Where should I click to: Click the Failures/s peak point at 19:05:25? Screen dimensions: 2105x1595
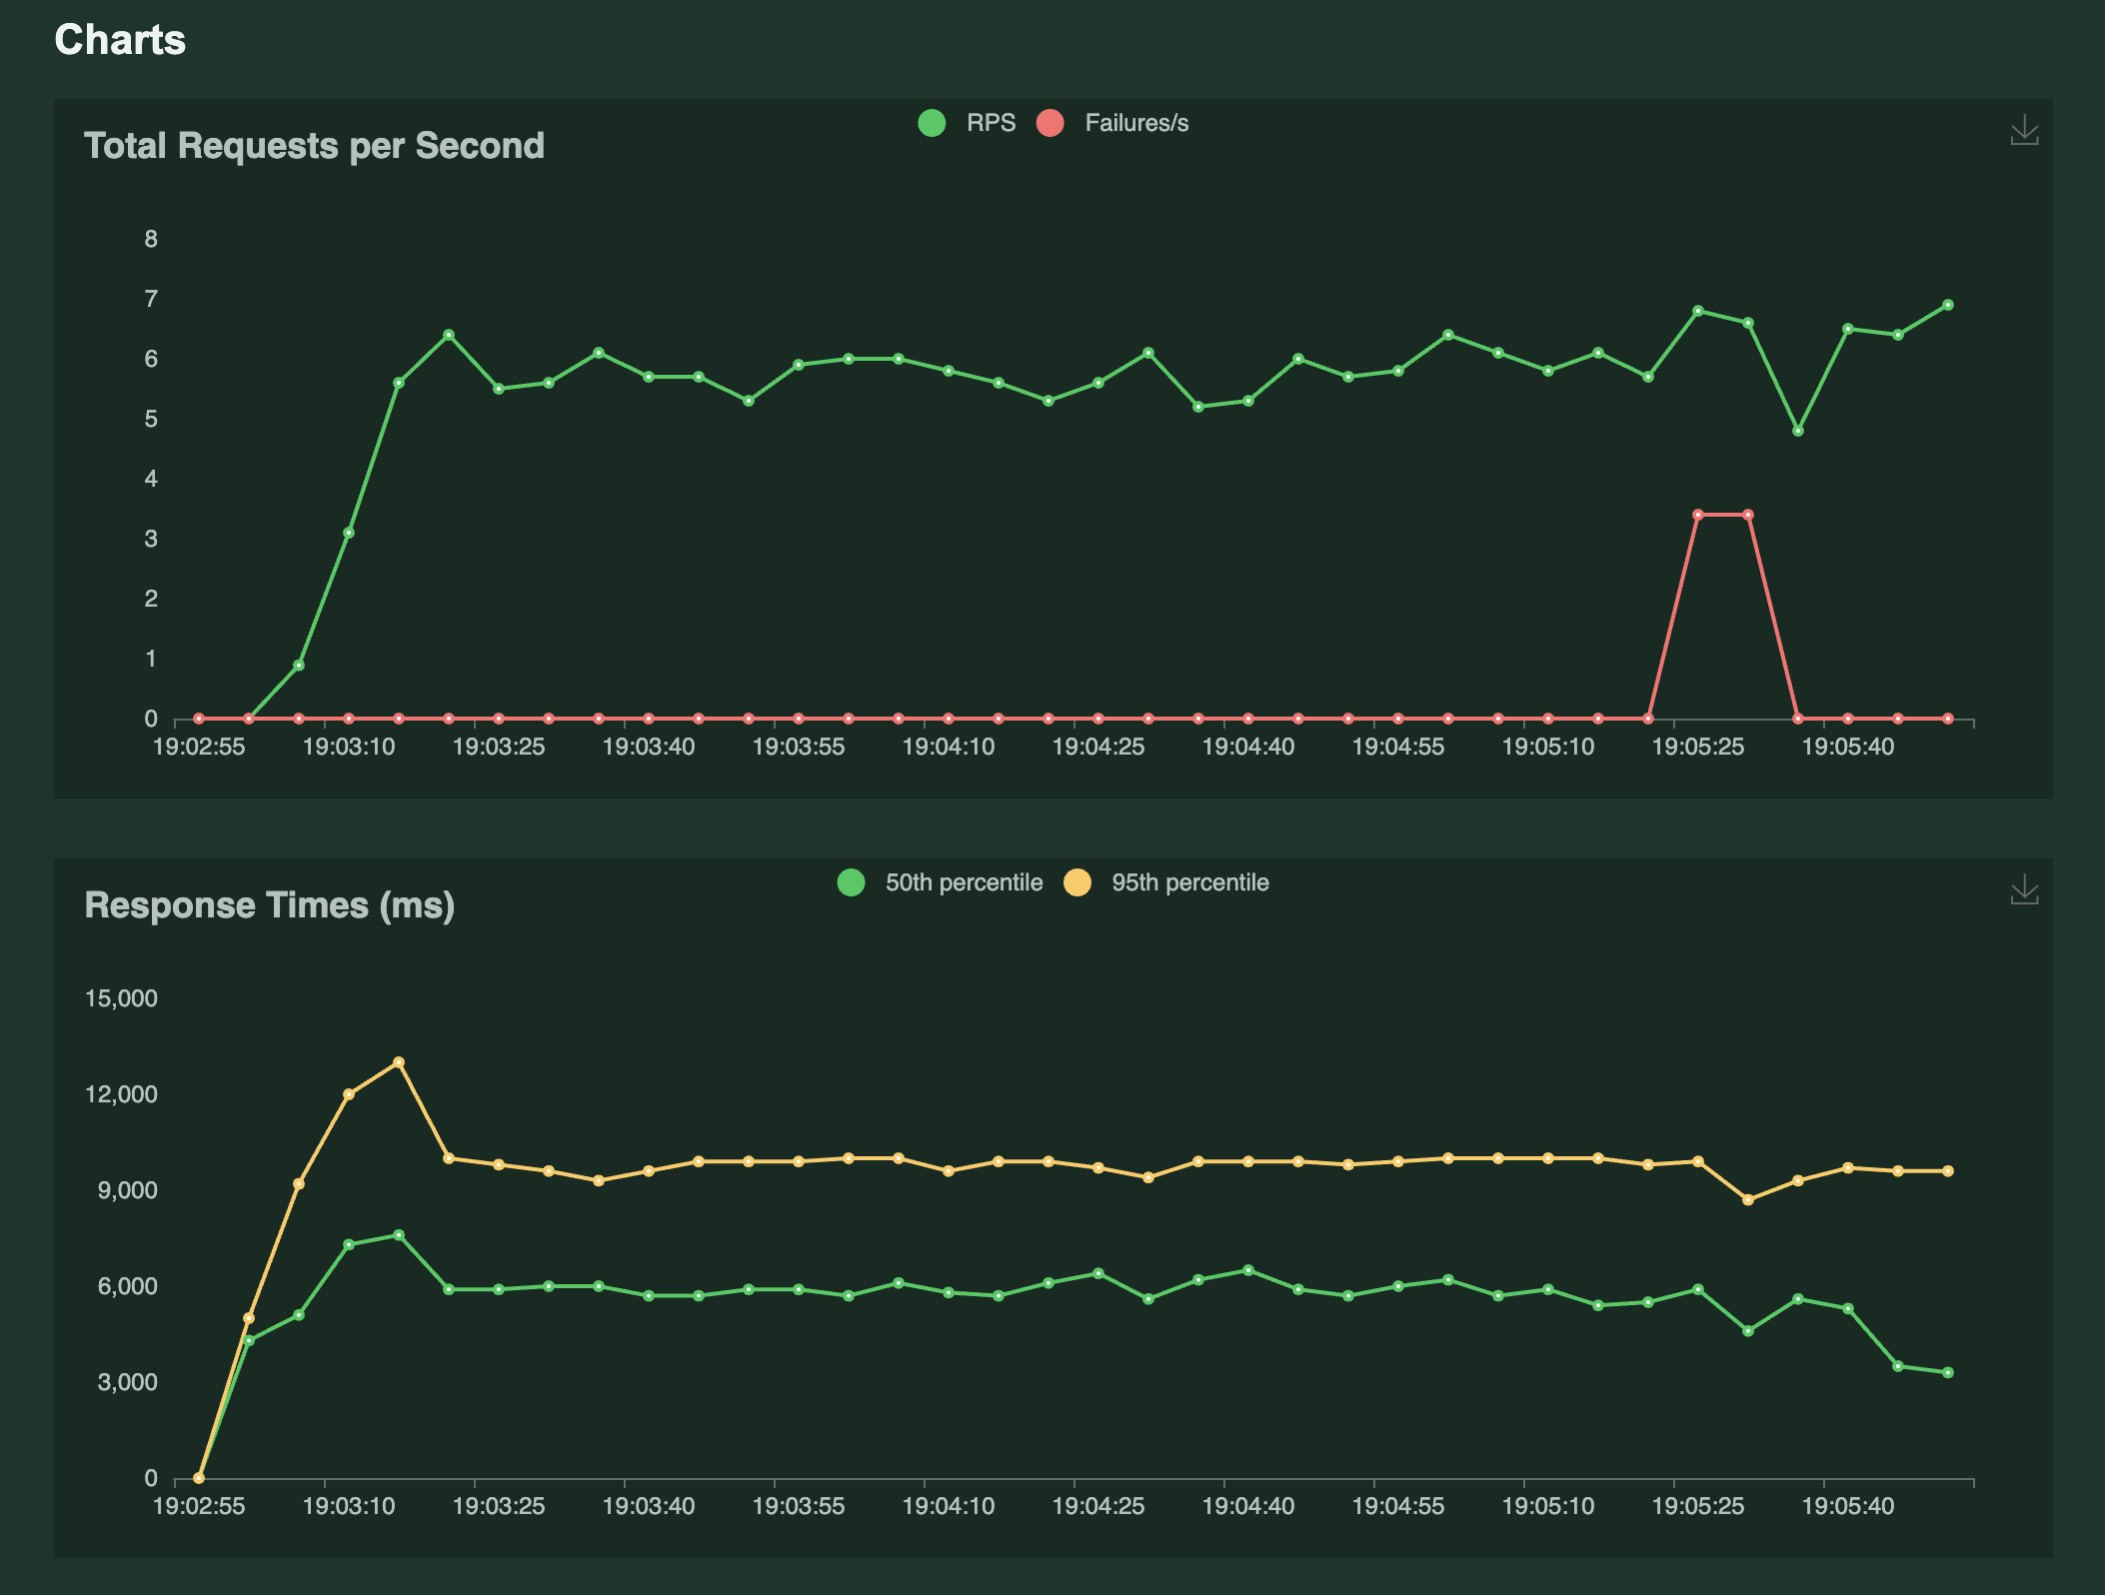[x=1698, y=515]
